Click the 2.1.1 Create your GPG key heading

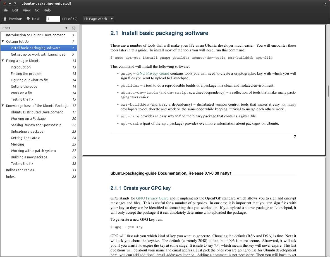pyautogui.click(x=141, y=188)
